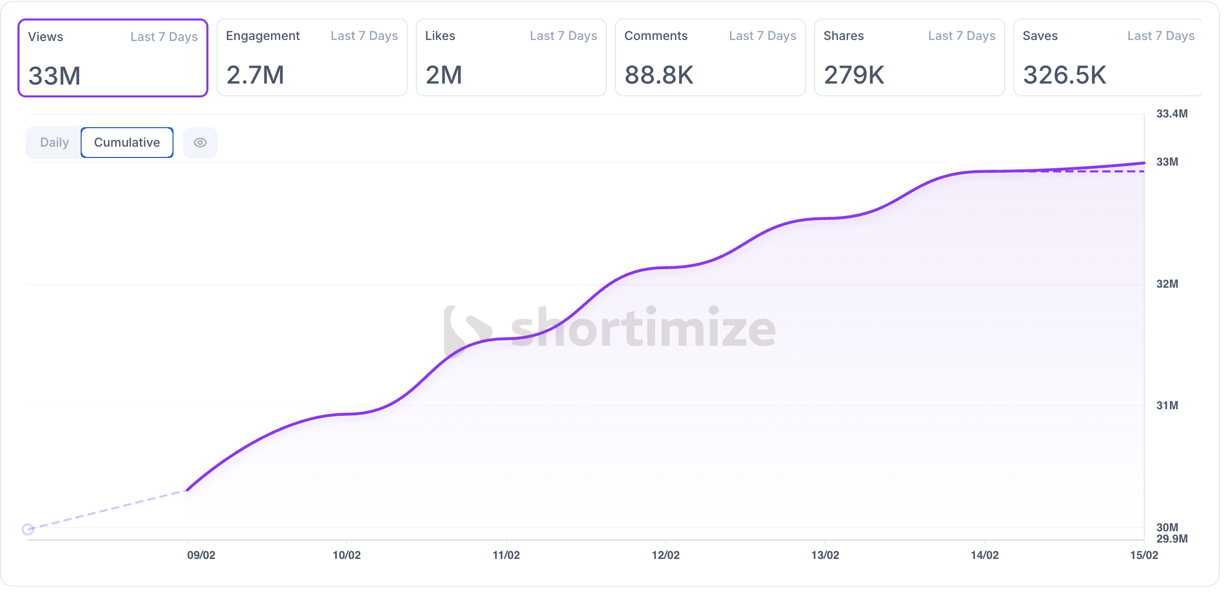Click the circular start marker on the chart
The height and width of the screenshot is (601, 1229).
(x=28, y=530)
